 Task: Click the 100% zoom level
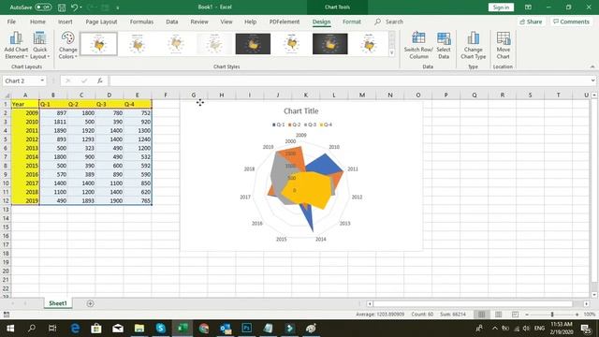(590, 315)
